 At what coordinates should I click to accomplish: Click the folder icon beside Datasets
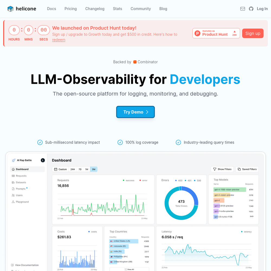tap(13, 182)
